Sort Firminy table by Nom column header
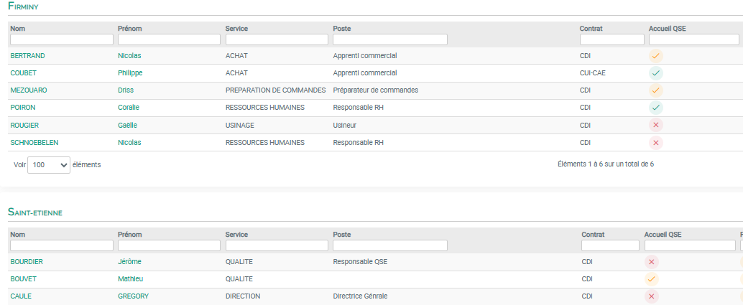Viewport: 743px width, 305px height. [x=17, y=29]
